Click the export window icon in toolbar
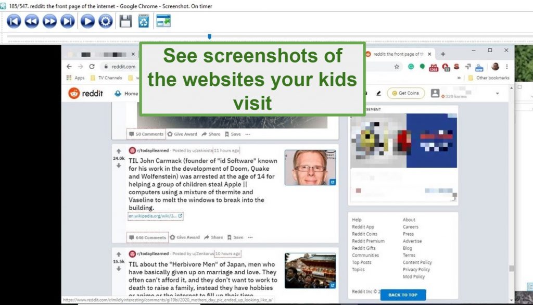This screenshot has width=533, height=305. (x=163, y=21)
